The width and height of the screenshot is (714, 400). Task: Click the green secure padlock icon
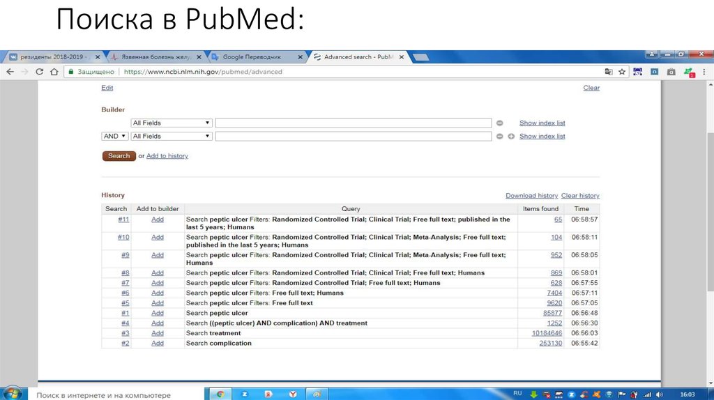coord(70,72)
